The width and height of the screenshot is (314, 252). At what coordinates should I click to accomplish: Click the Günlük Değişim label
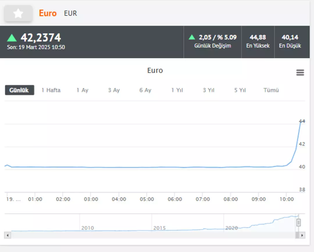213,46
